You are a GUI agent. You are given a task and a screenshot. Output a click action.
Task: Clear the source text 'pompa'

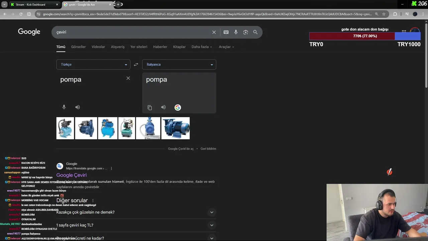coord(128,78)
